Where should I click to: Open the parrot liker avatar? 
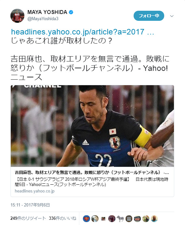pyautogui.click(x=95, y=219)
